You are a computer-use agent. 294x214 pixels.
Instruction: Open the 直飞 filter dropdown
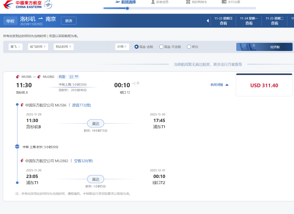(16, 47)
